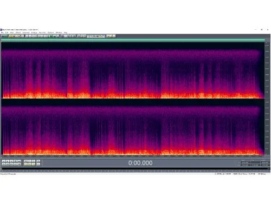
Task: Click the Rewind transport button
Action: [8, 164]
